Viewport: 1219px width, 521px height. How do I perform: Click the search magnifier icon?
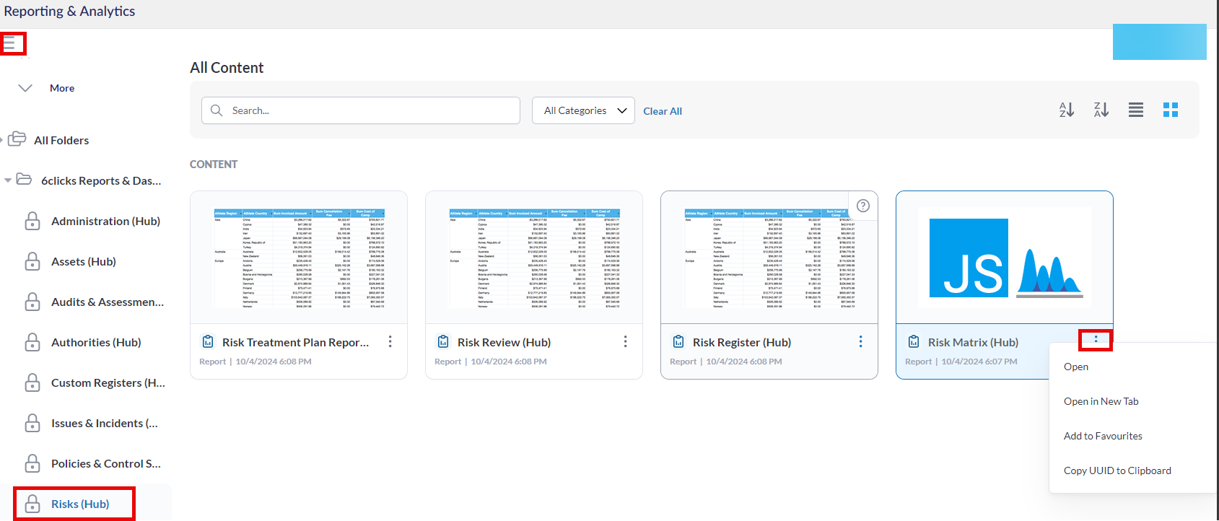[217, 110]
